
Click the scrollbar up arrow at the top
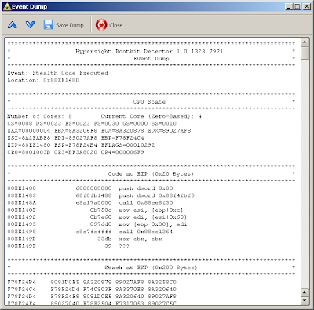tap(305, 42)
